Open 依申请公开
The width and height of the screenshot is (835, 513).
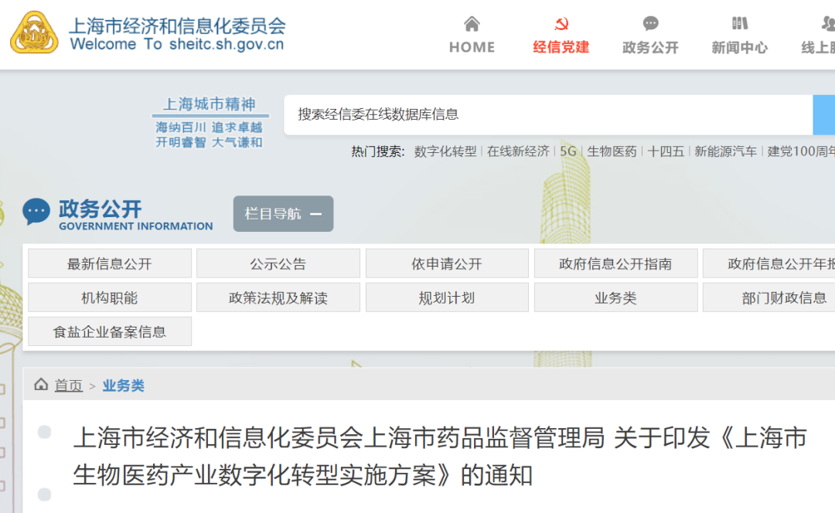(446, 263)
